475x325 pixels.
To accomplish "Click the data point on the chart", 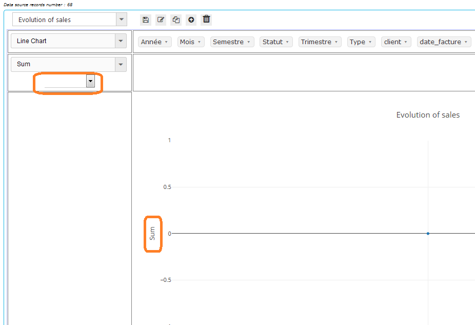I will tap(428, 233).
